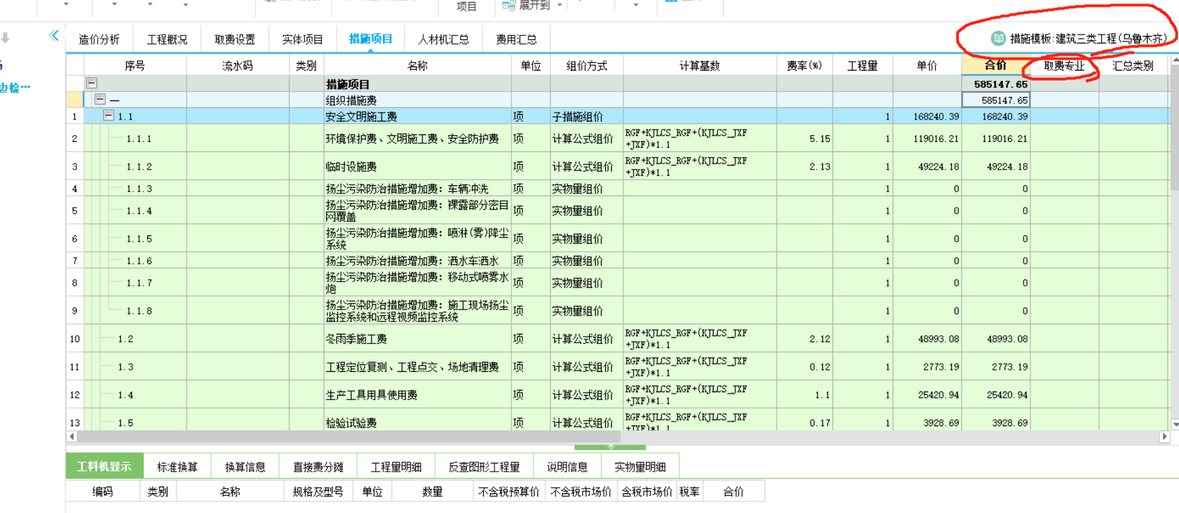Select tree row 1.1.8 serial cell
Screen dimensions: 1179x513
pyautogui.click(x=134, y=311)
